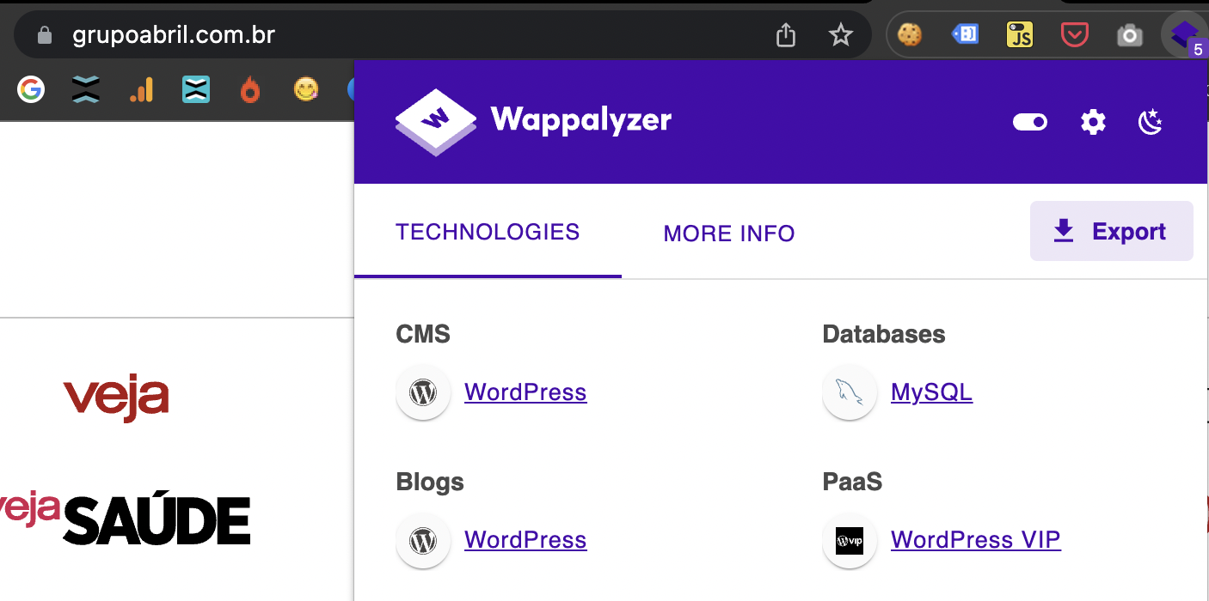The height and width of the screenshot is (601, 1209).
Task: Click the flame icon bookmark
Action: (x=250, y=89)
